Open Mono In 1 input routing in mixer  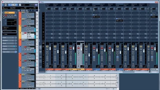coord(49,4)
